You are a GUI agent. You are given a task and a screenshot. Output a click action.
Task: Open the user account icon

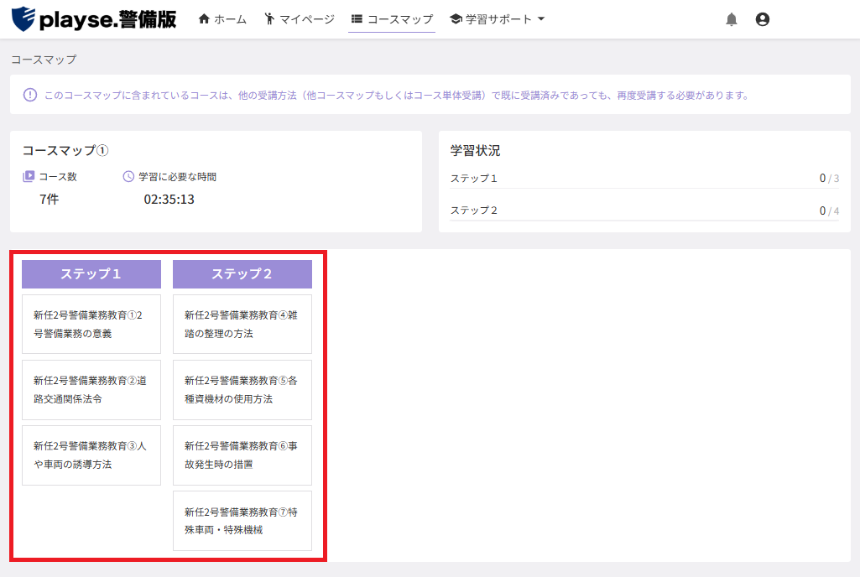[x=763, y=20]
